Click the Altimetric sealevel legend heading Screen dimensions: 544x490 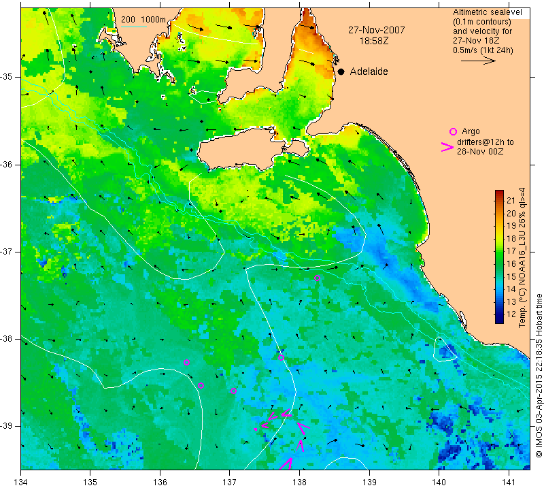[x=487, y=12]
